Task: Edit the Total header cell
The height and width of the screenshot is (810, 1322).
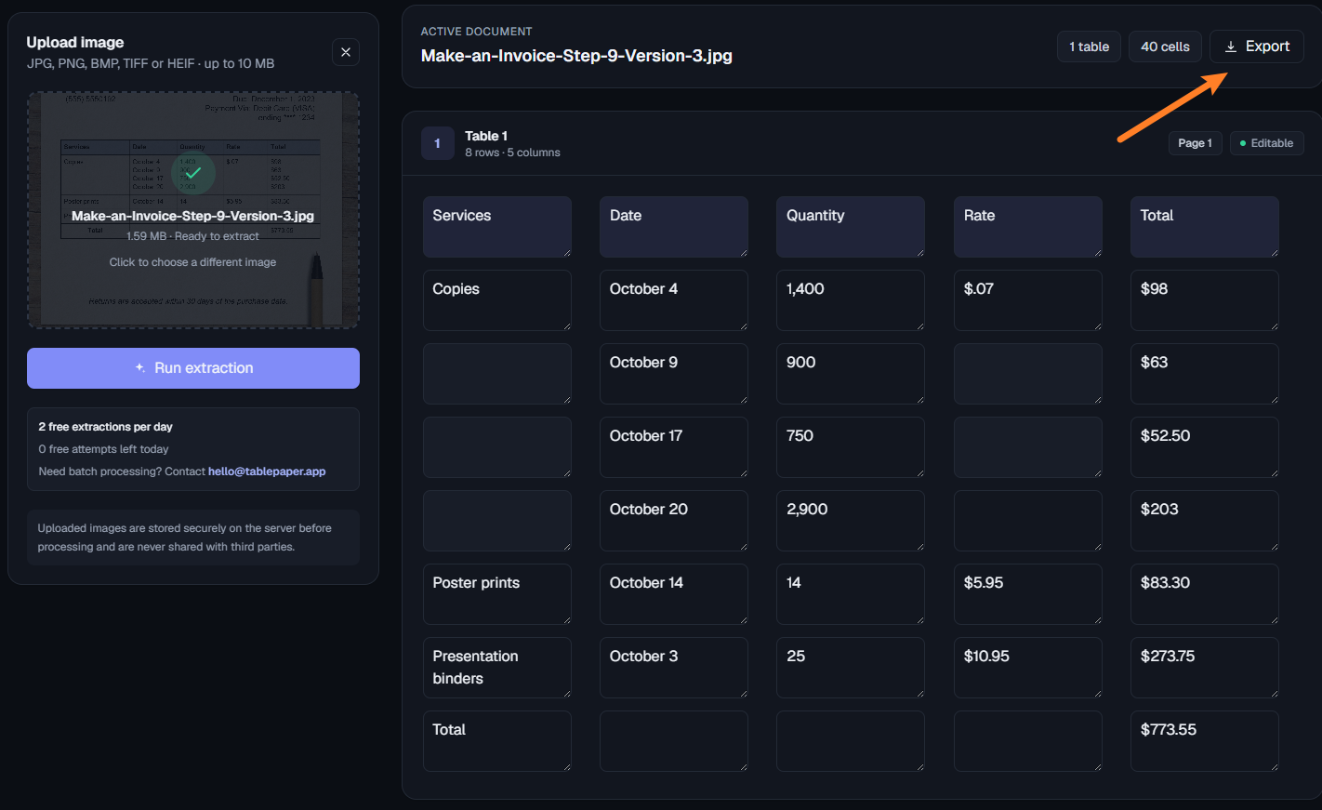Action: [1205, 227]
